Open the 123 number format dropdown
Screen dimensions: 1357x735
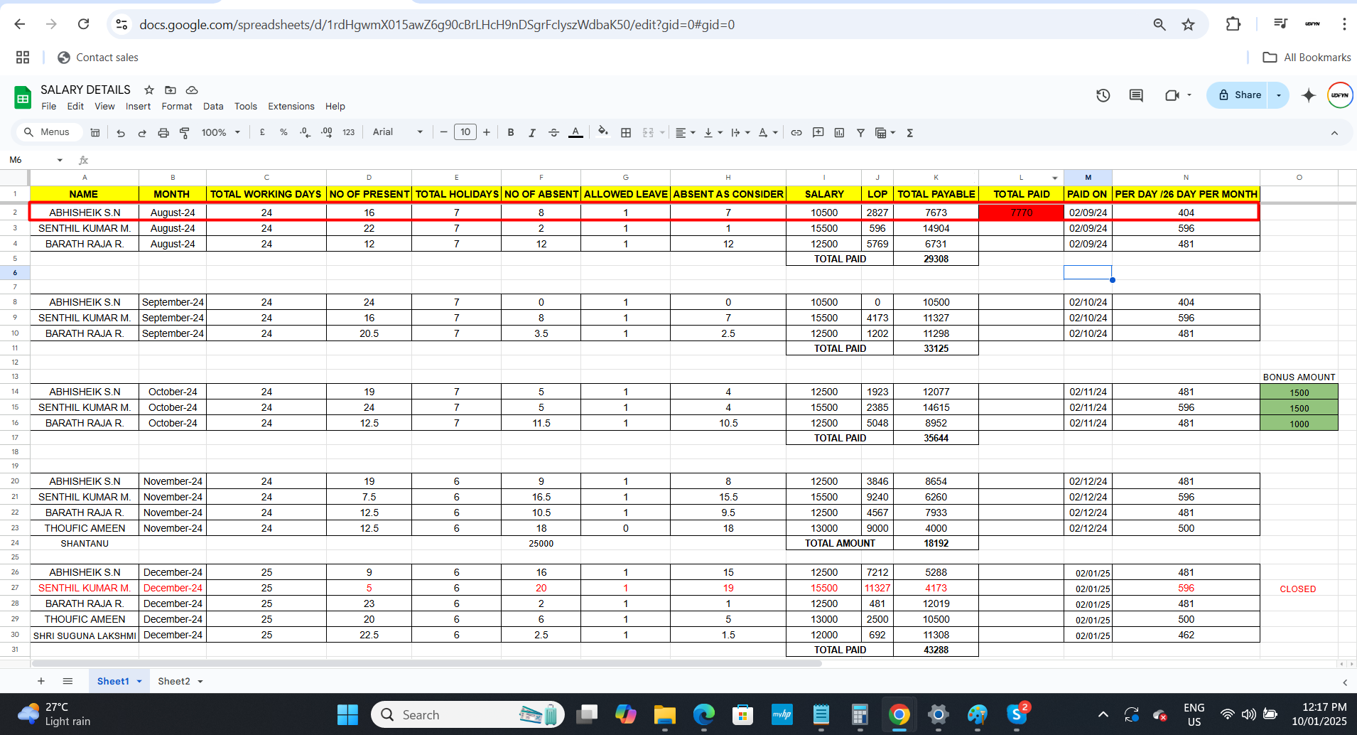348,132
